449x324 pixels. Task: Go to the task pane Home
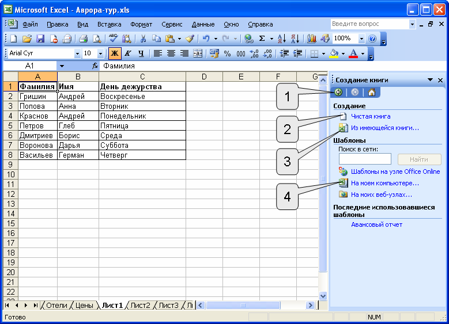371,92
